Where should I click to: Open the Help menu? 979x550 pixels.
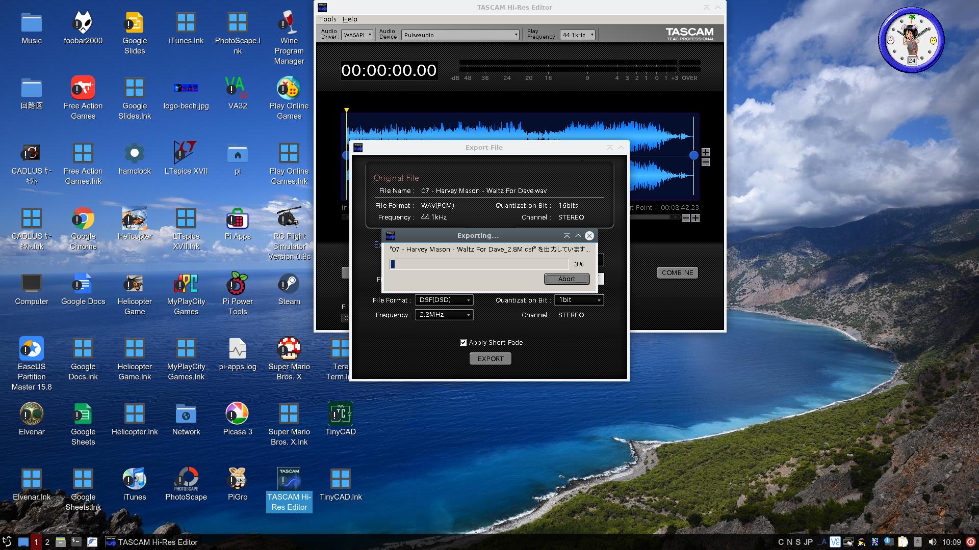(x=350, y=19)
